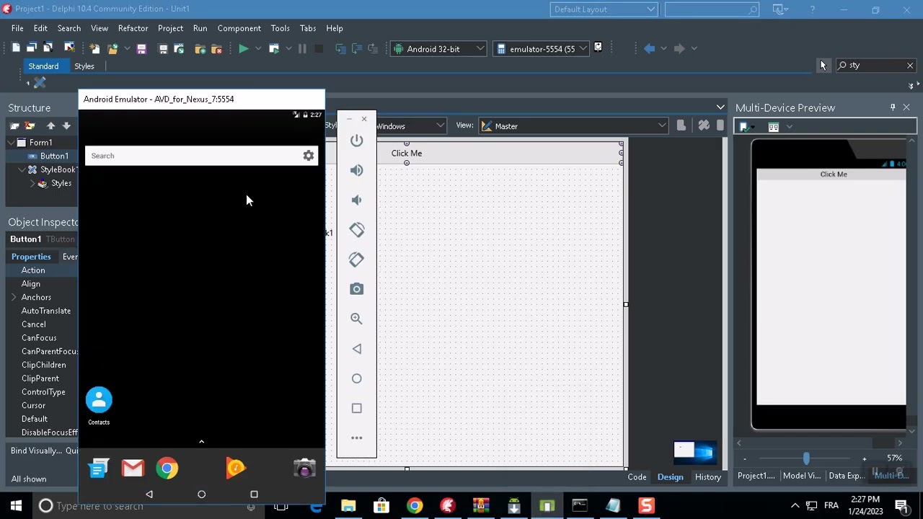This screenshot has height=519, width=923.
Task: Clear the palette search with X
Action: tap(910, 66)
